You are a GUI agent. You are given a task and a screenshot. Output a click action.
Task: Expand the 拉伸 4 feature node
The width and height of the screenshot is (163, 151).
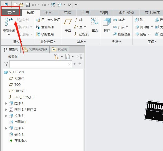(x=6, y=128)
